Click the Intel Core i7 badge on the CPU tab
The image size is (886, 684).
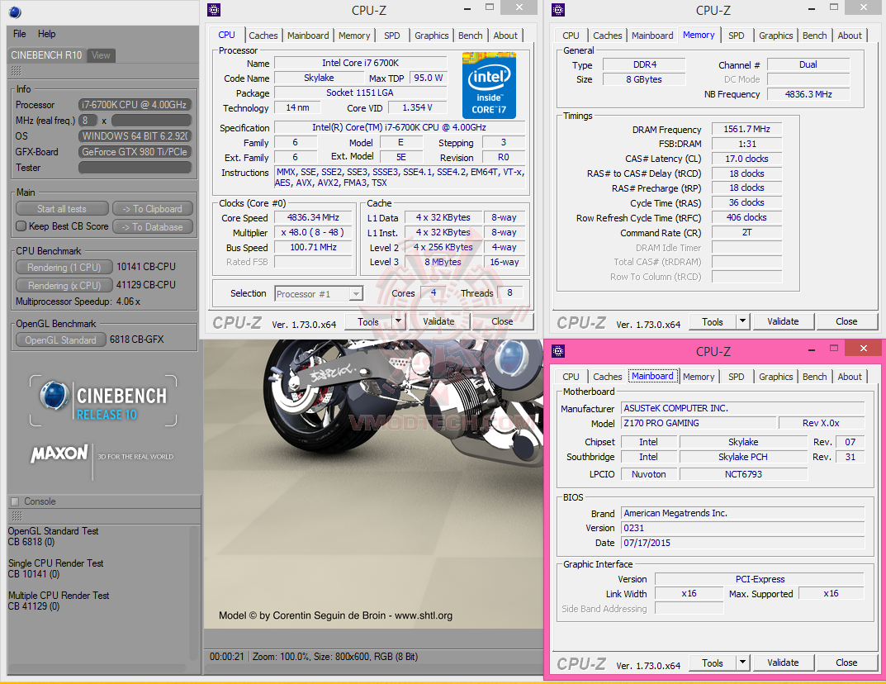pos(489,86)
